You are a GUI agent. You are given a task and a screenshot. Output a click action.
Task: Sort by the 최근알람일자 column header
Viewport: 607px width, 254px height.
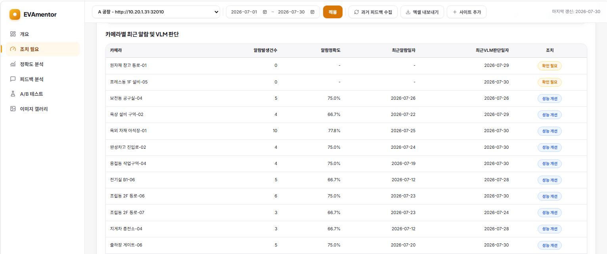403,51
